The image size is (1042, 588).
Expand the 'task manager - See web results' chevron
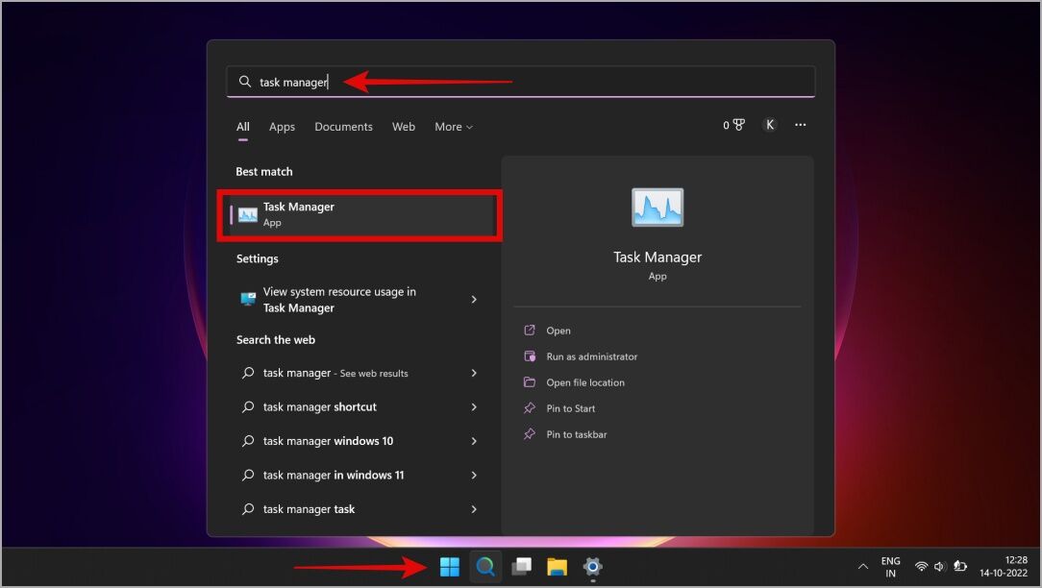(x=474, y=373)
